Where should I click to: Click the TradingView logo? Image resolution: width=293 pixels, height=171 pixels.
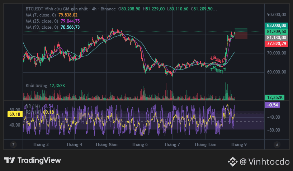click(x=33, y=160)
